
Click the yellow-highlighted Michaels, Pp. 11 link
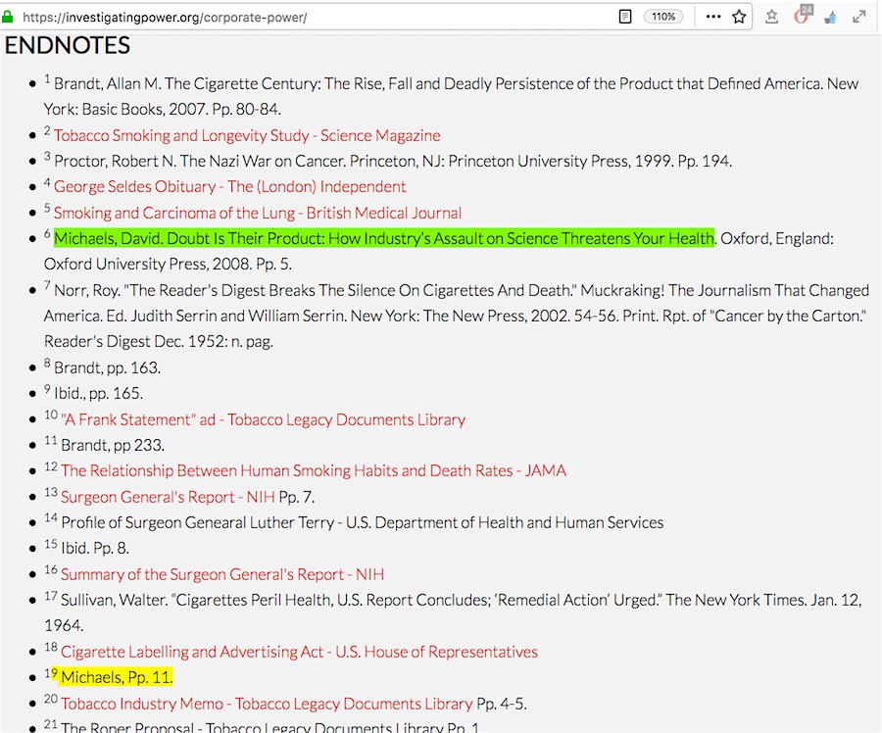click(x=117, y=677)
